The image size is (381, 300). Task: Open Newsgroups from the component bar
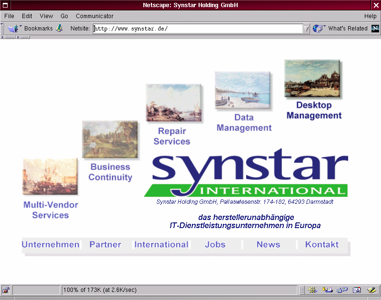pyautogui.click(x=342, y=290)
